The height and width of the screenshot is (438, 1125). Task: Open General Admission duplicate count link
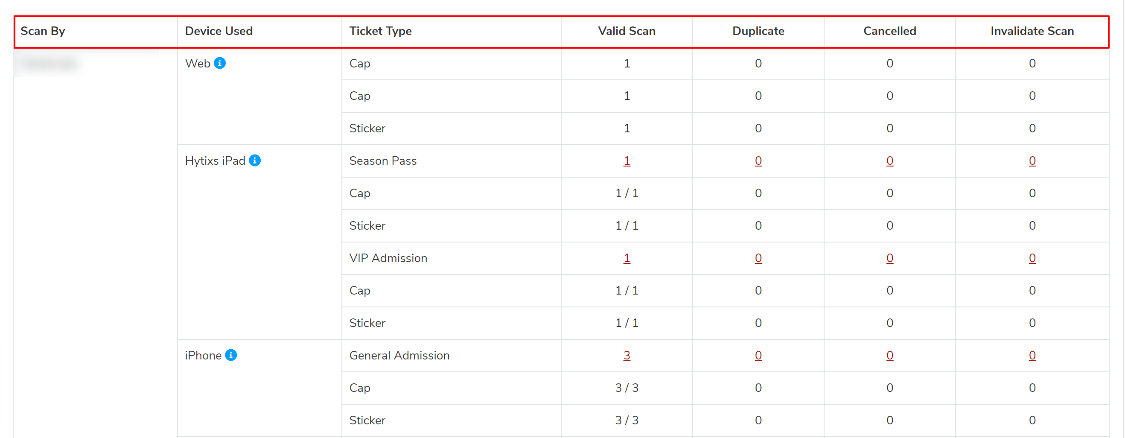point(758,356)
